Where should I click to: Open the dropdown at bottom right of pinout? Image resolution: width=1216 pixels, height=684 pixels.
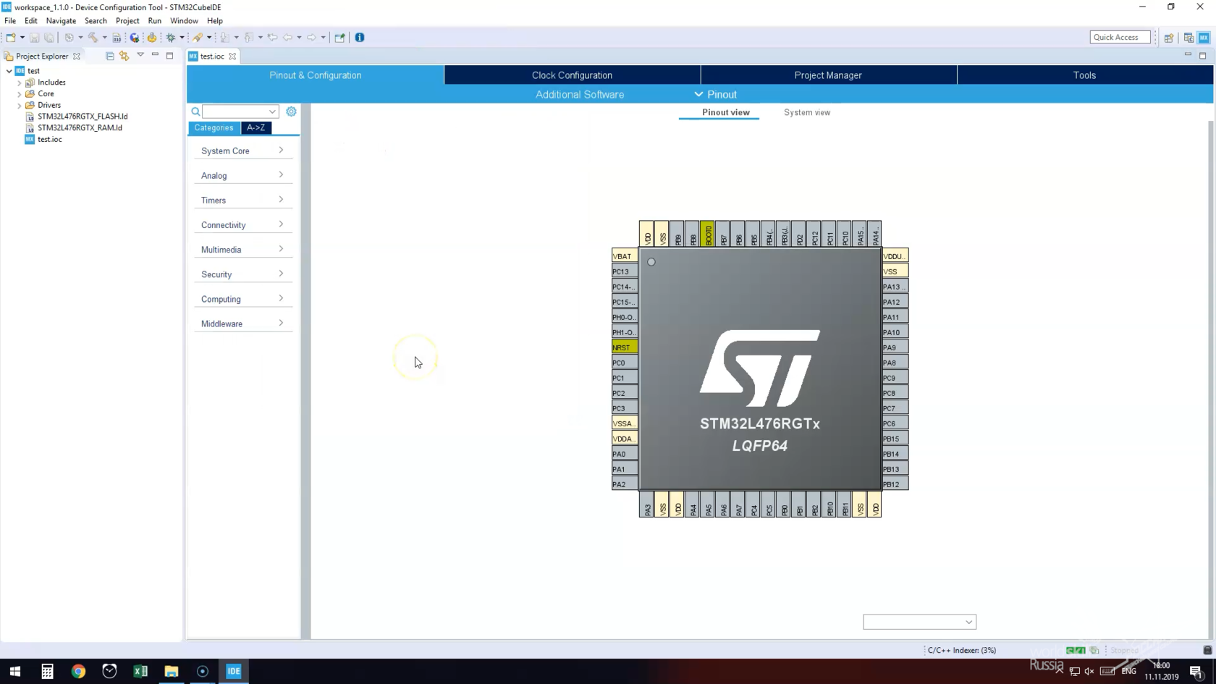(x=919, y=622)
